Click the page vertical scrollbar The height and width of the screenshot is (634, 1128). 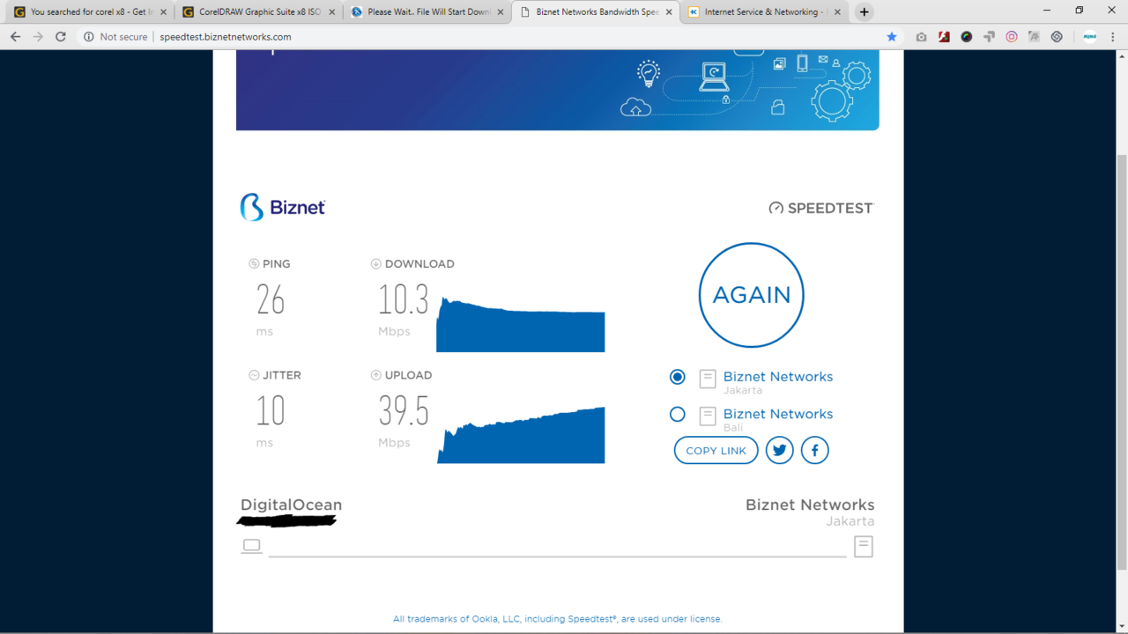pos(1121,361)
